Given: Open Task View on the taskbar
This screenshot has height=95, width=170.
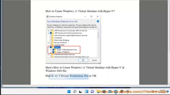Looking at the screenshot, I should (x=80, y=92).
